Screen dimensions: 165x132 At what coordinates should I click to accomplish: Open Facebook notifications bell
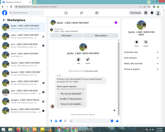(x=152, y=13)
